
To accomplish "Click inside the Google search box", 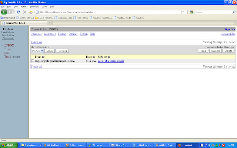I will [213, 12].
